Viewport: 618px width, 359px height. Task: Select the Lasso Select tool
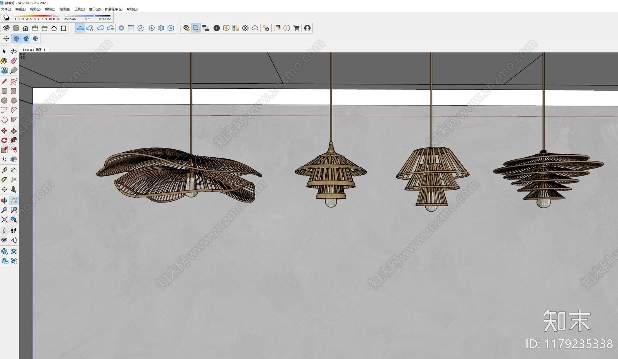14,51
